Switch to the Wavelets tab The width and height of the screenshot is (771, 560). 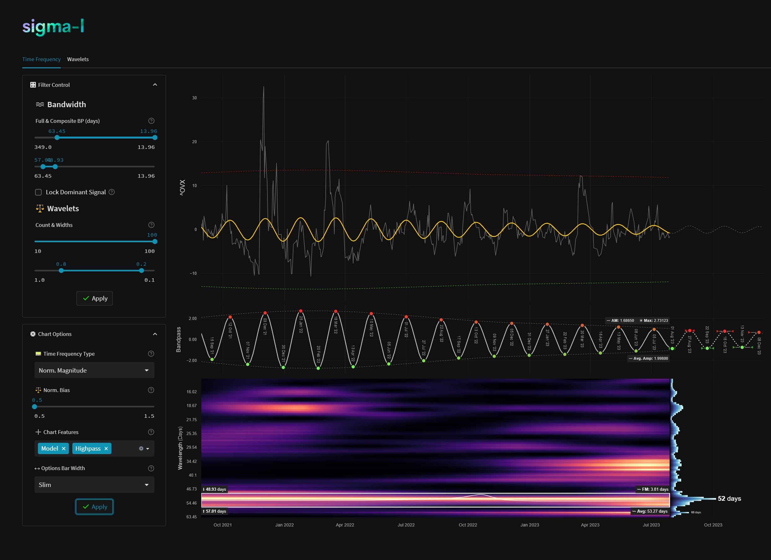78,59
